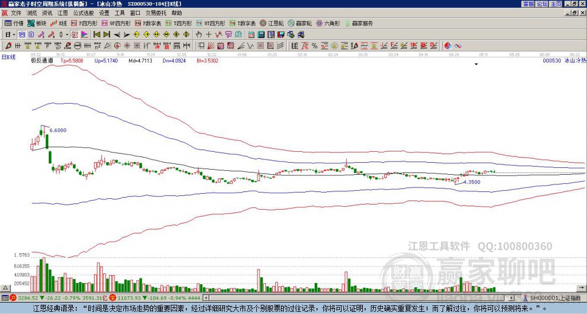Select the Gann fan lines tool
This screenshot has height=314, width=587.
[211, 46]
